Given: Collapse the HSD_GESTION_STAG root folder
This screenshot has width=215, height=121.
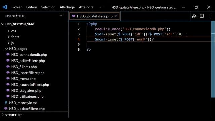Looking at the screenshot, I should [34, 24].
